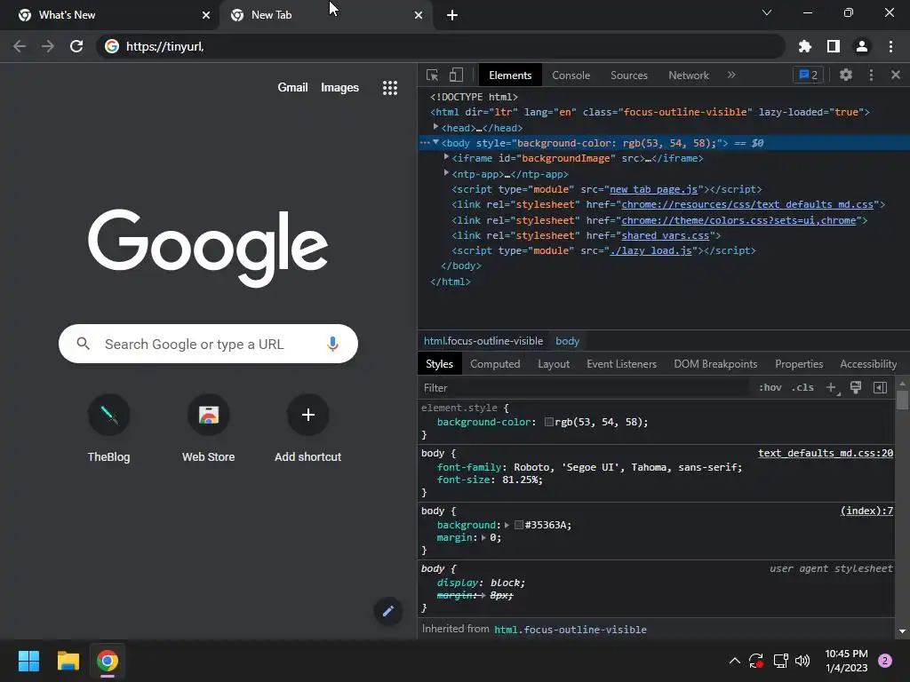Open ./lazy_load.js script link
910x682 pixels.
[x=651, y=250]
